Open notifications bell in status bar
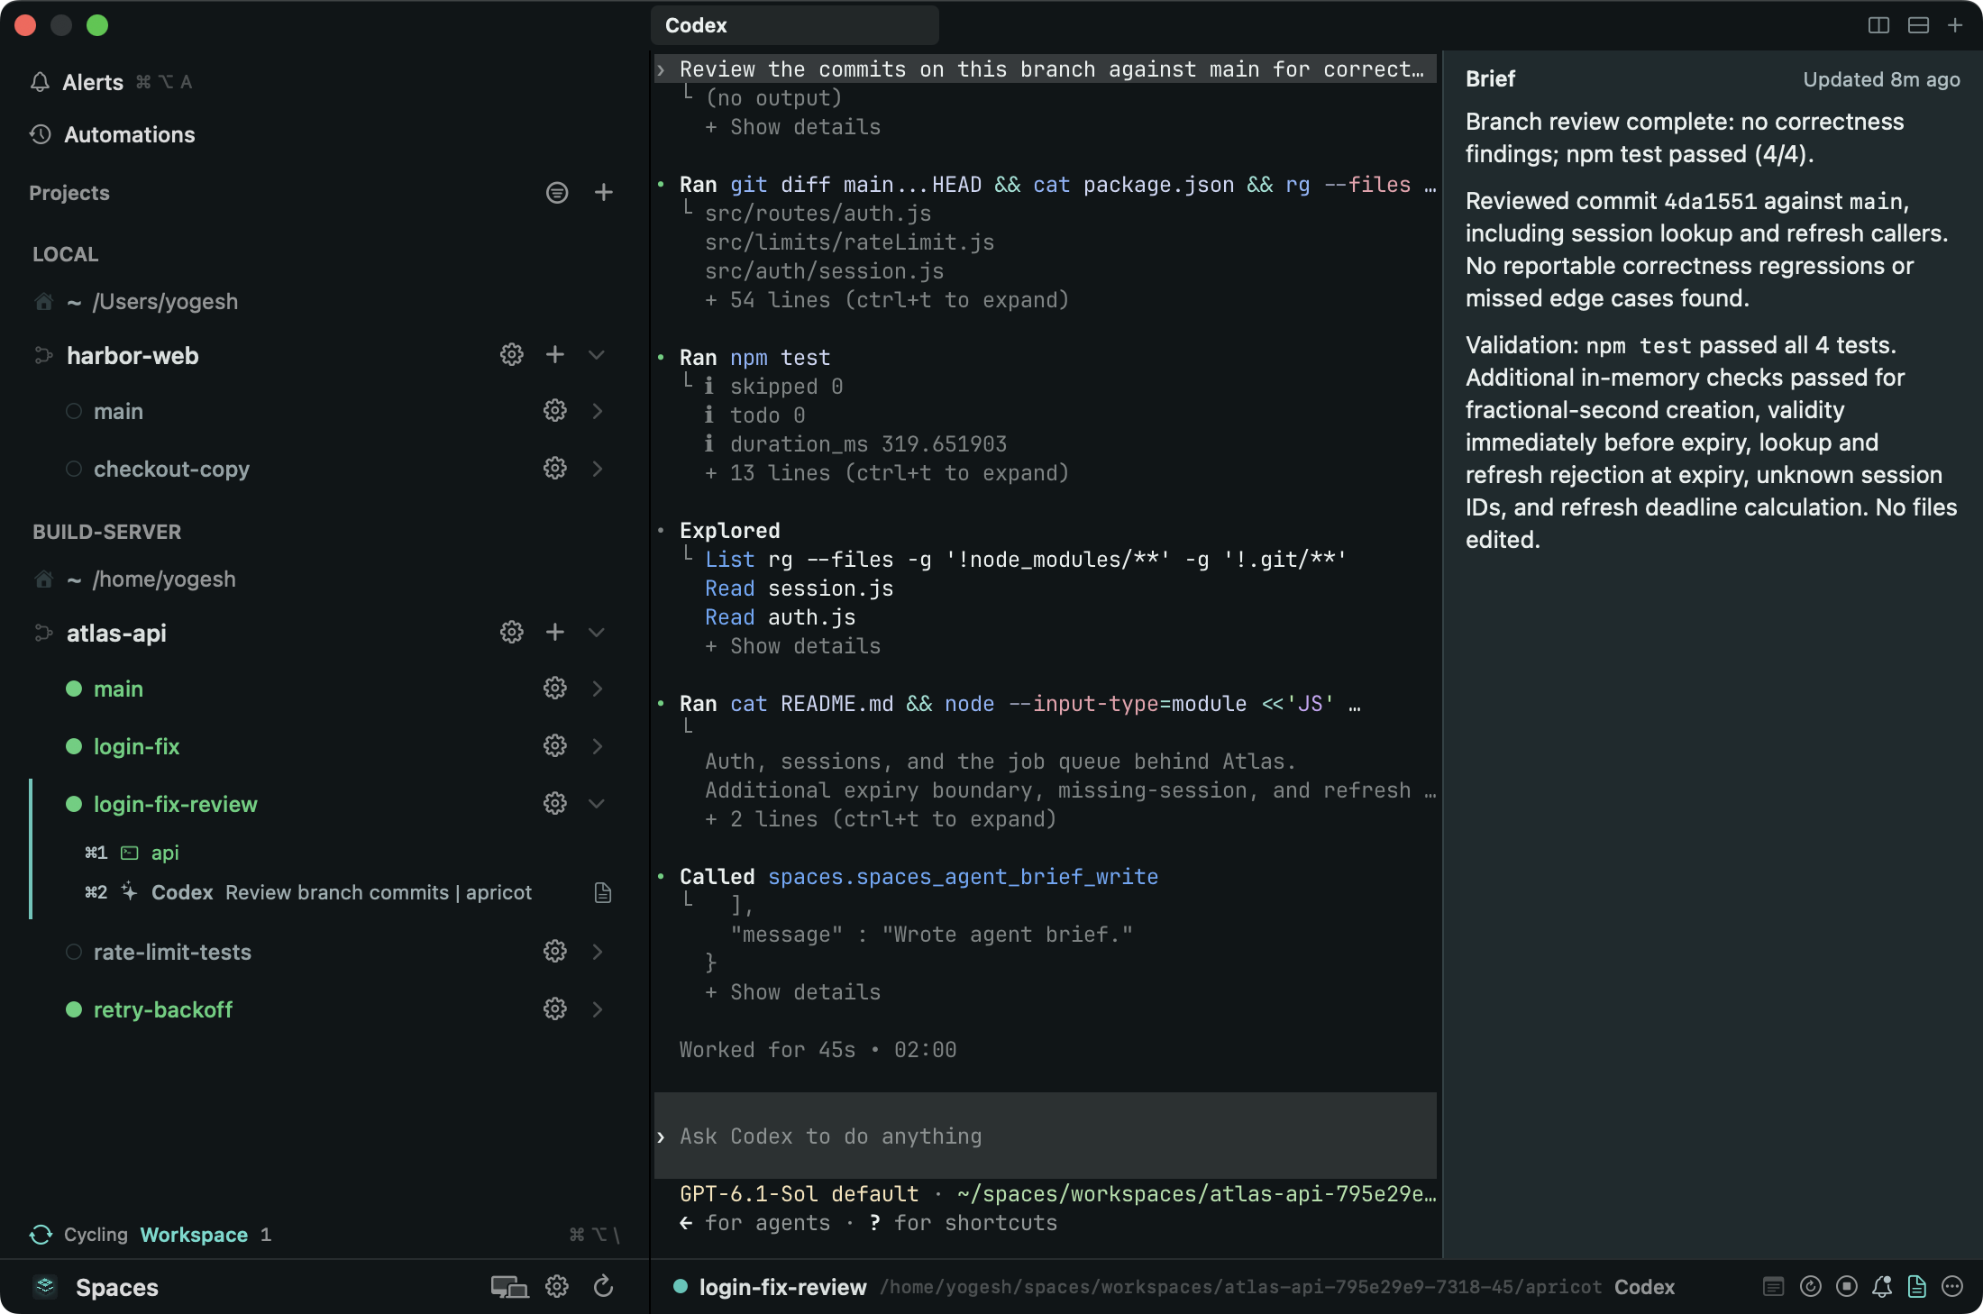Image resolution: width=1983 pixels, height=1314 pixels. pos(1882,1287)
